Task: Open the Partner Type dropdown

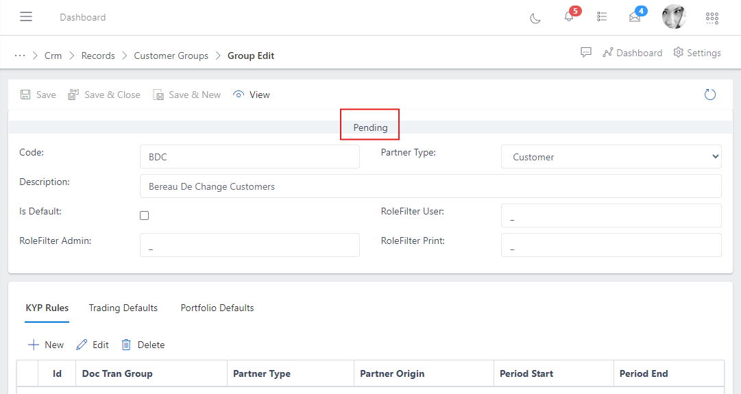Action: 611,157
